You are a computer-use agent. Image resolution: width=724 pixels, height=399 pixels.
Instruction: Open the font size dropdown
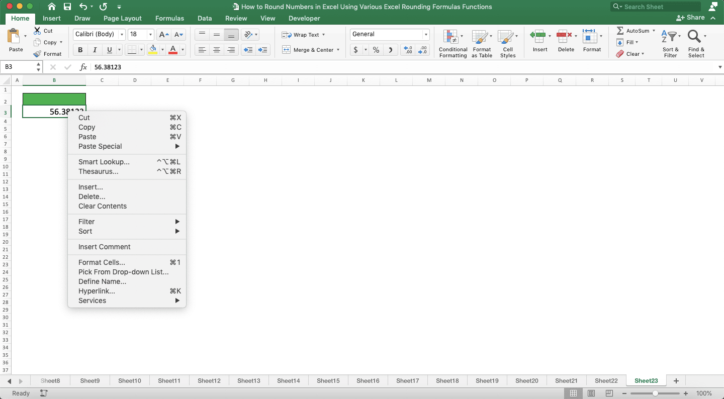pyautogui.click(x=148, y=34)
